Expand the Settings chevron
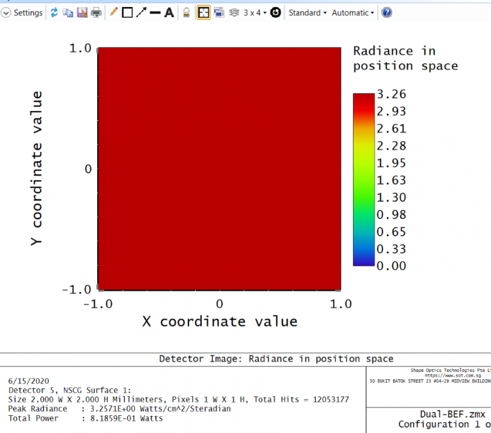Viewport: 491px width, 433px height. (6, 13)
